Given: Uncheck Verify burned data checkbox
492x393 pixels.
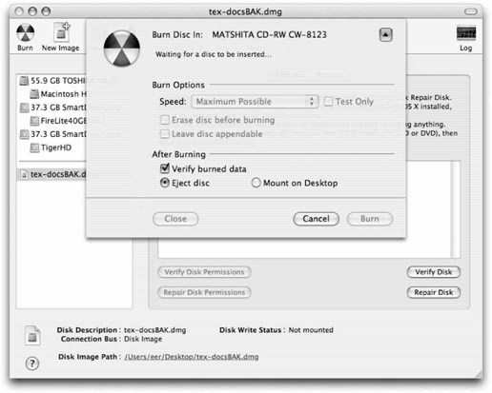Looking at the screenshot, I should coord(165,168).
